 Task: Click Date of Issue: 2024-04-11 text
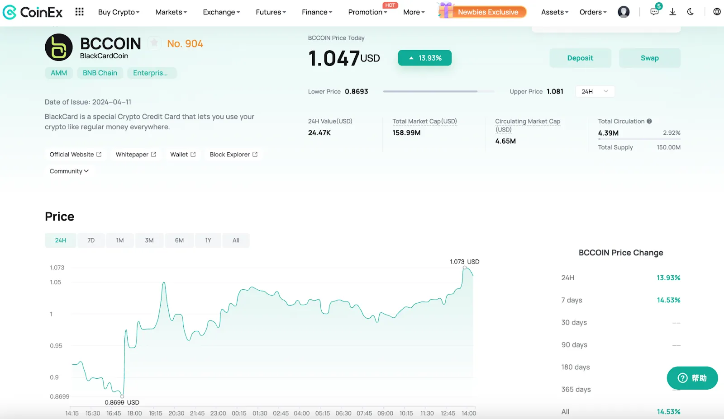pos(88,102)
